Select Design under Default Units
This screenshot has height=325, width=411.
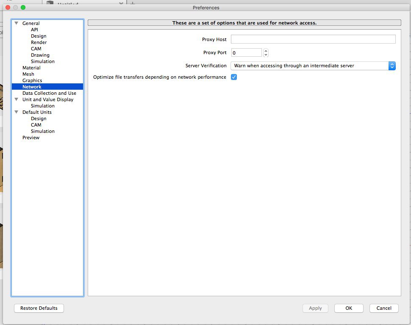click(x=39, y=118)
